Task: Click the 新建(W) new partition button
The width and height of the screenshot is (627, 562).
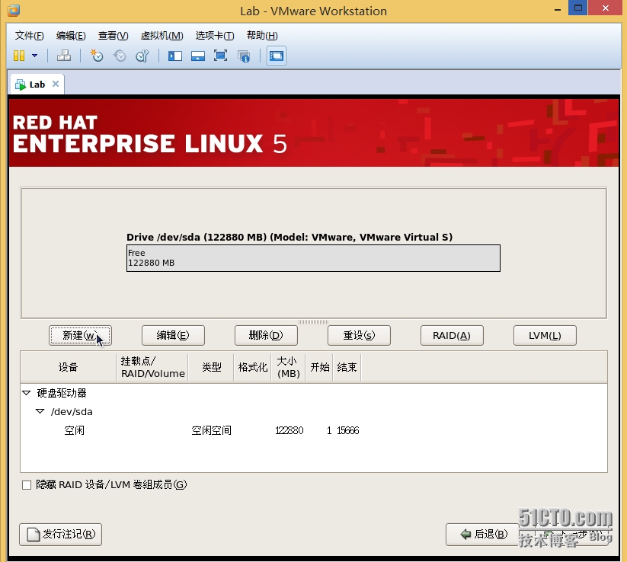Action: [80, 335]
